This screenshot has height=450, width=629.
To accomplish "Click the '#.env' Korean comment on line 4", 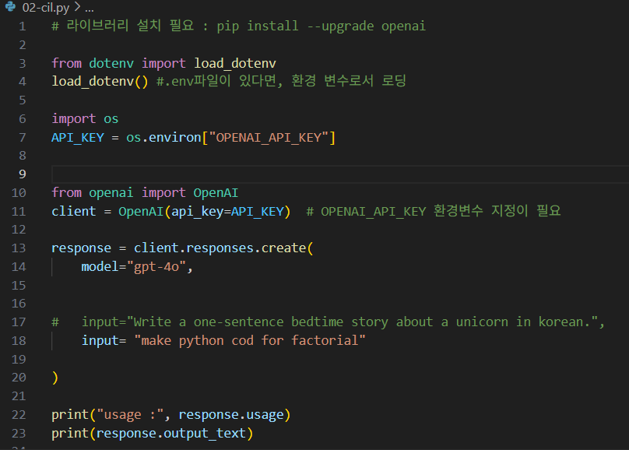I will pyautogui.click(x=281, y=81).
